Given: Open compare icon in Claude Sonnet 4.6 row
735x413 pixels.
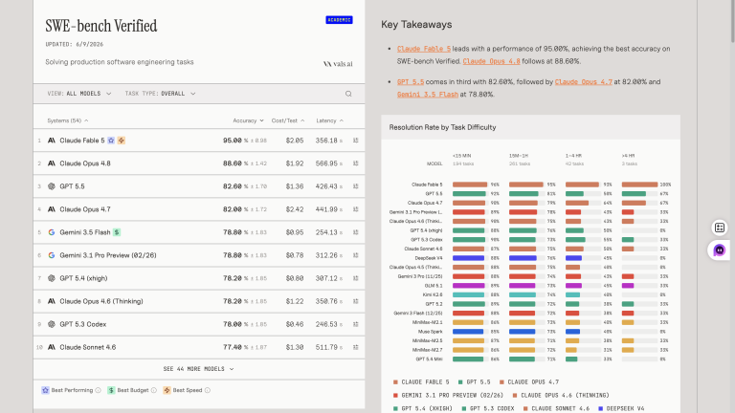Looking at the screenshot, I should tap(356, 347).
